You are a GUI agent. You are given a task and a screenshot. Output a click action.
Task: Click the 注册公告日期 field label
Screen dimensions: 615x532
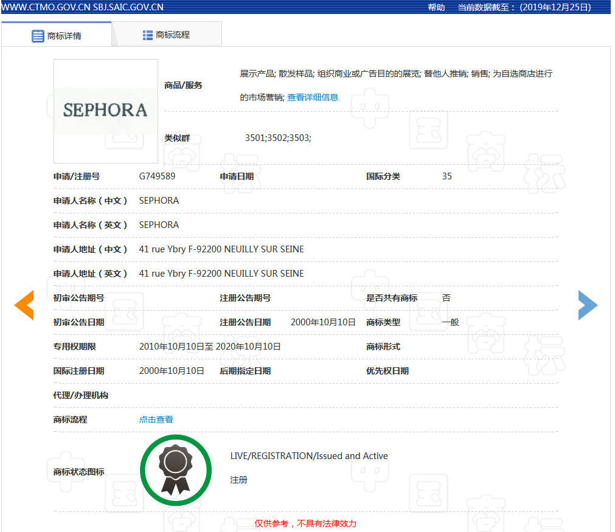click(x=245, y=322)
